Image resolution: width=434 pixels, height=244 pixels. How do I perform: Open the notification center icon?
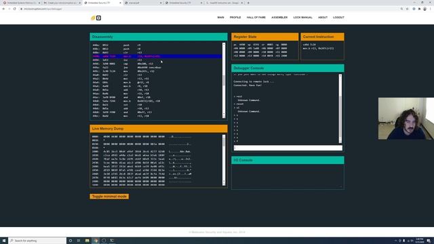point(429,241)
